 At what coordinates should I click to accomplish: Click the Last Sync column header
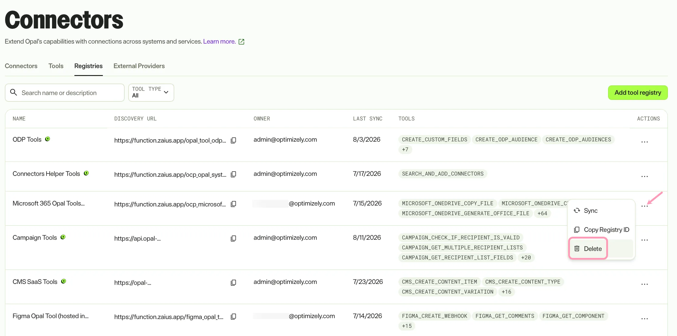point(368,119)
